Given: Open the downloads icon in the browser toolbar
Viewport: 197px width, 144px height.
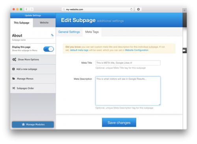Looking at the screenshot, I should coord(138,9).
